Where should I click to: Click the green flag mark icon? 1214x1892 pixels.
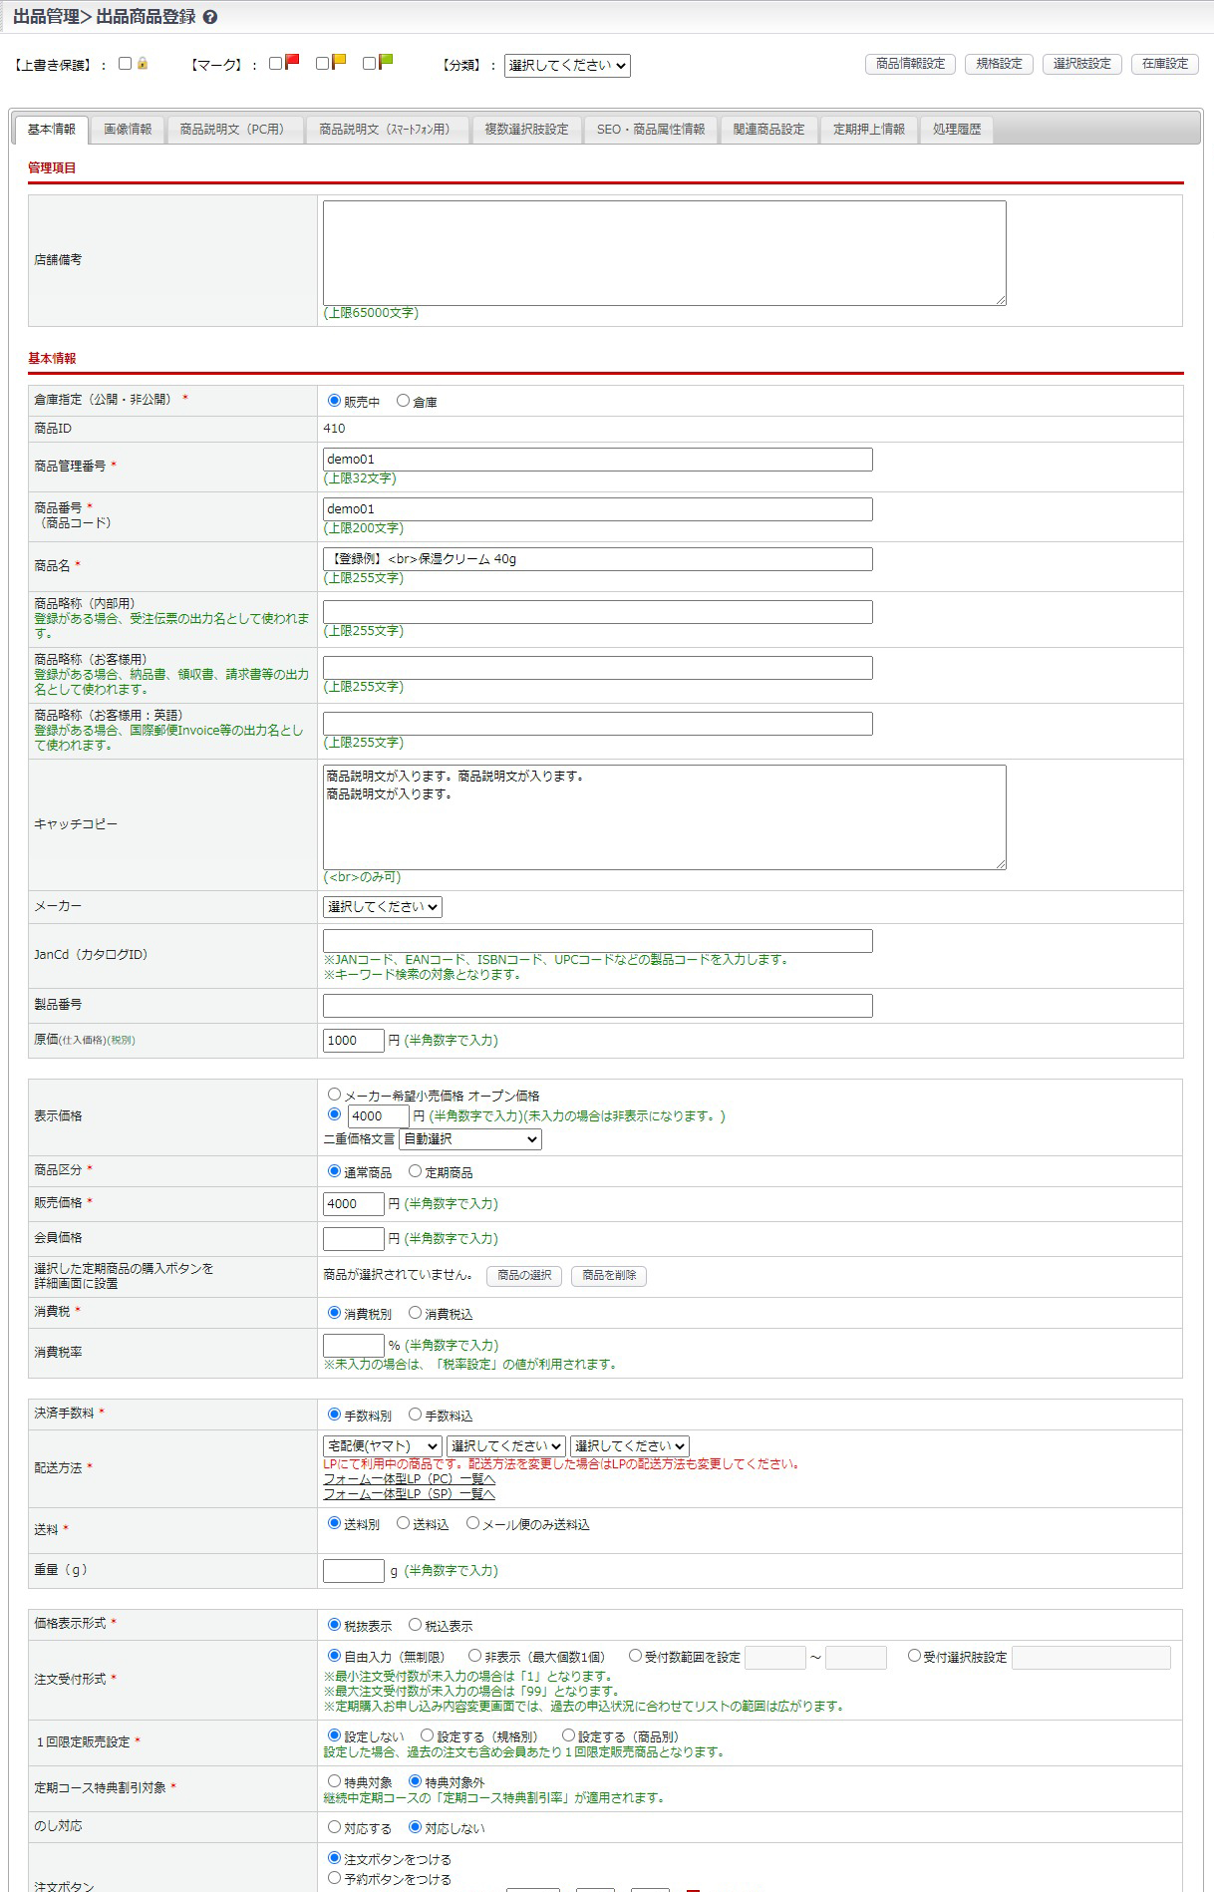(x=386, y=62)
